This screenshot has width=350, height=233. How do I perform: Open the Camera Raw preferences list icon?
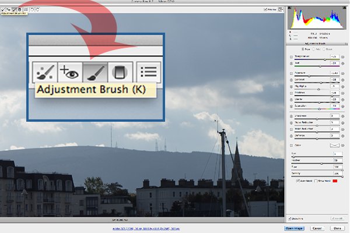pyautogui.click(x=26, y=9)
